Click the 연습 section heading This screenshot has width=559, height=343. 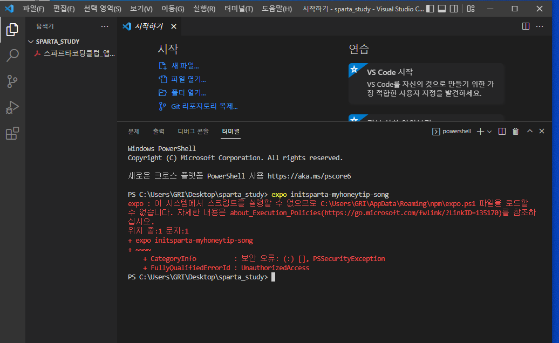pos(359,49)
